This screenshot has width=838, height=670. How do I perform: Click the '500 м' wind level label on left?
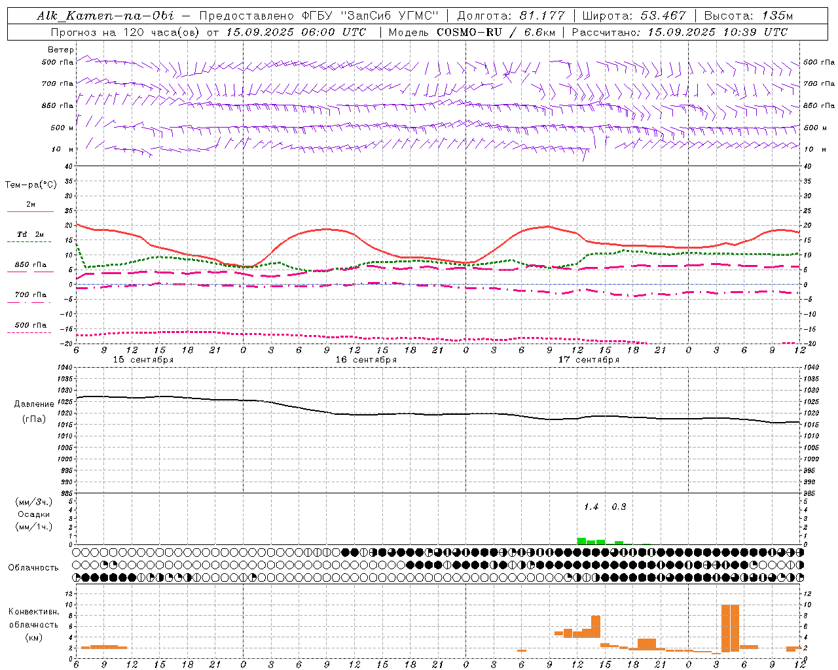tap(62, 128)
